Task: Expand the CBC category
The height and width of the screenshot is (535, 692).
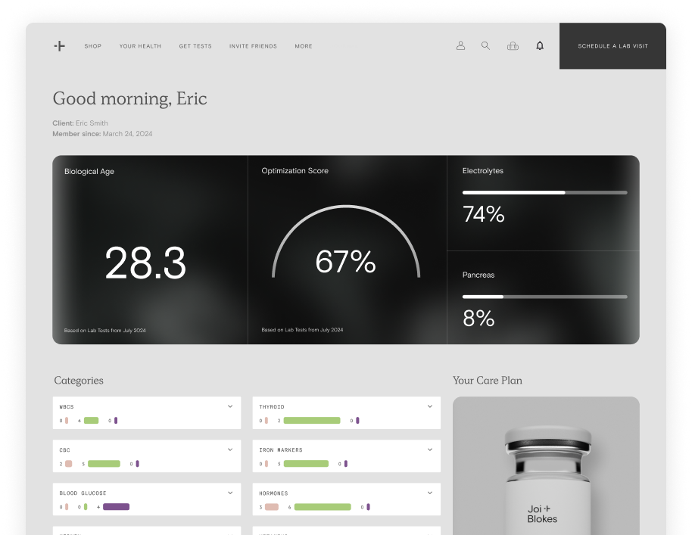Action: point(230,449)
